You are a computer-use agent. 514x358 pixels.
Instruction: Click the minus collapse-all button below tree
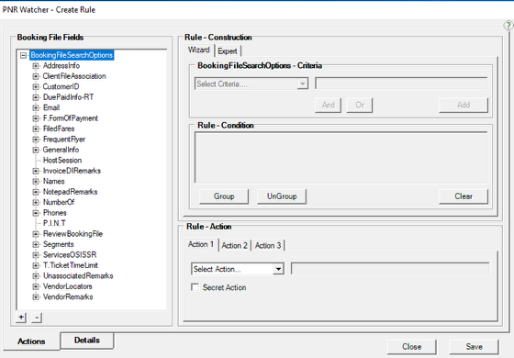point(37,318)
